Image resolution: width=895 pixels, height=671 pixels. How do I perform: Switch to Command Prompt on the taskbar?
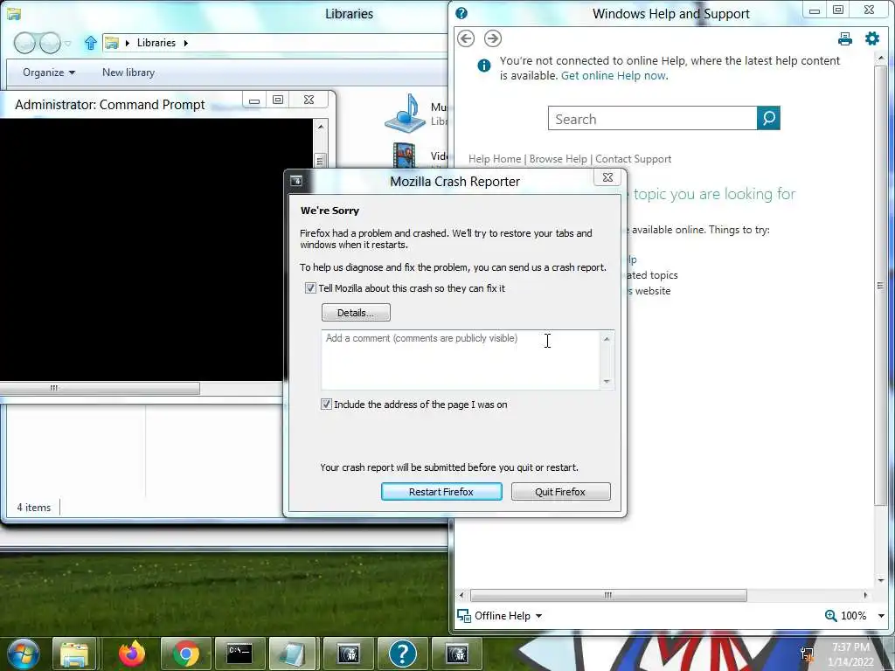tap(239, 654)
